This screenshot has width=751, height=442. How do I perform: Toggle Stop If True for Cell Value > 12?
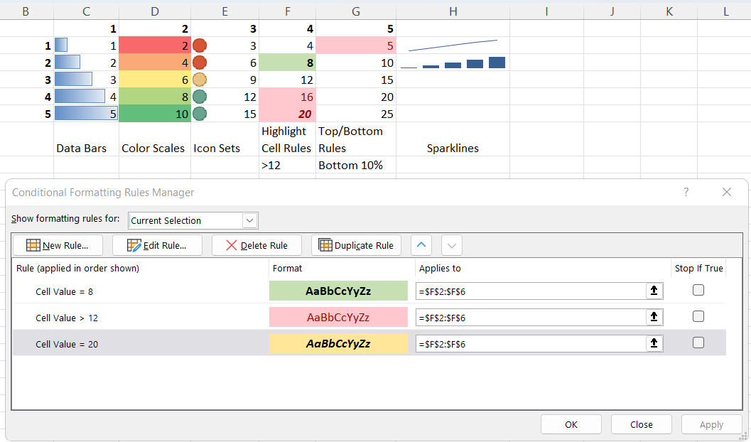tap(698, 316)
